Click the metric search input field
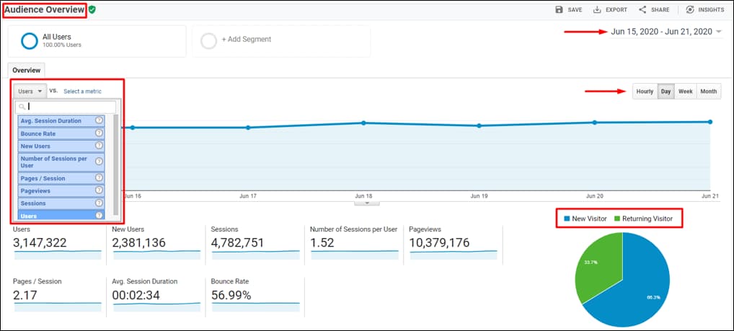 65,107
